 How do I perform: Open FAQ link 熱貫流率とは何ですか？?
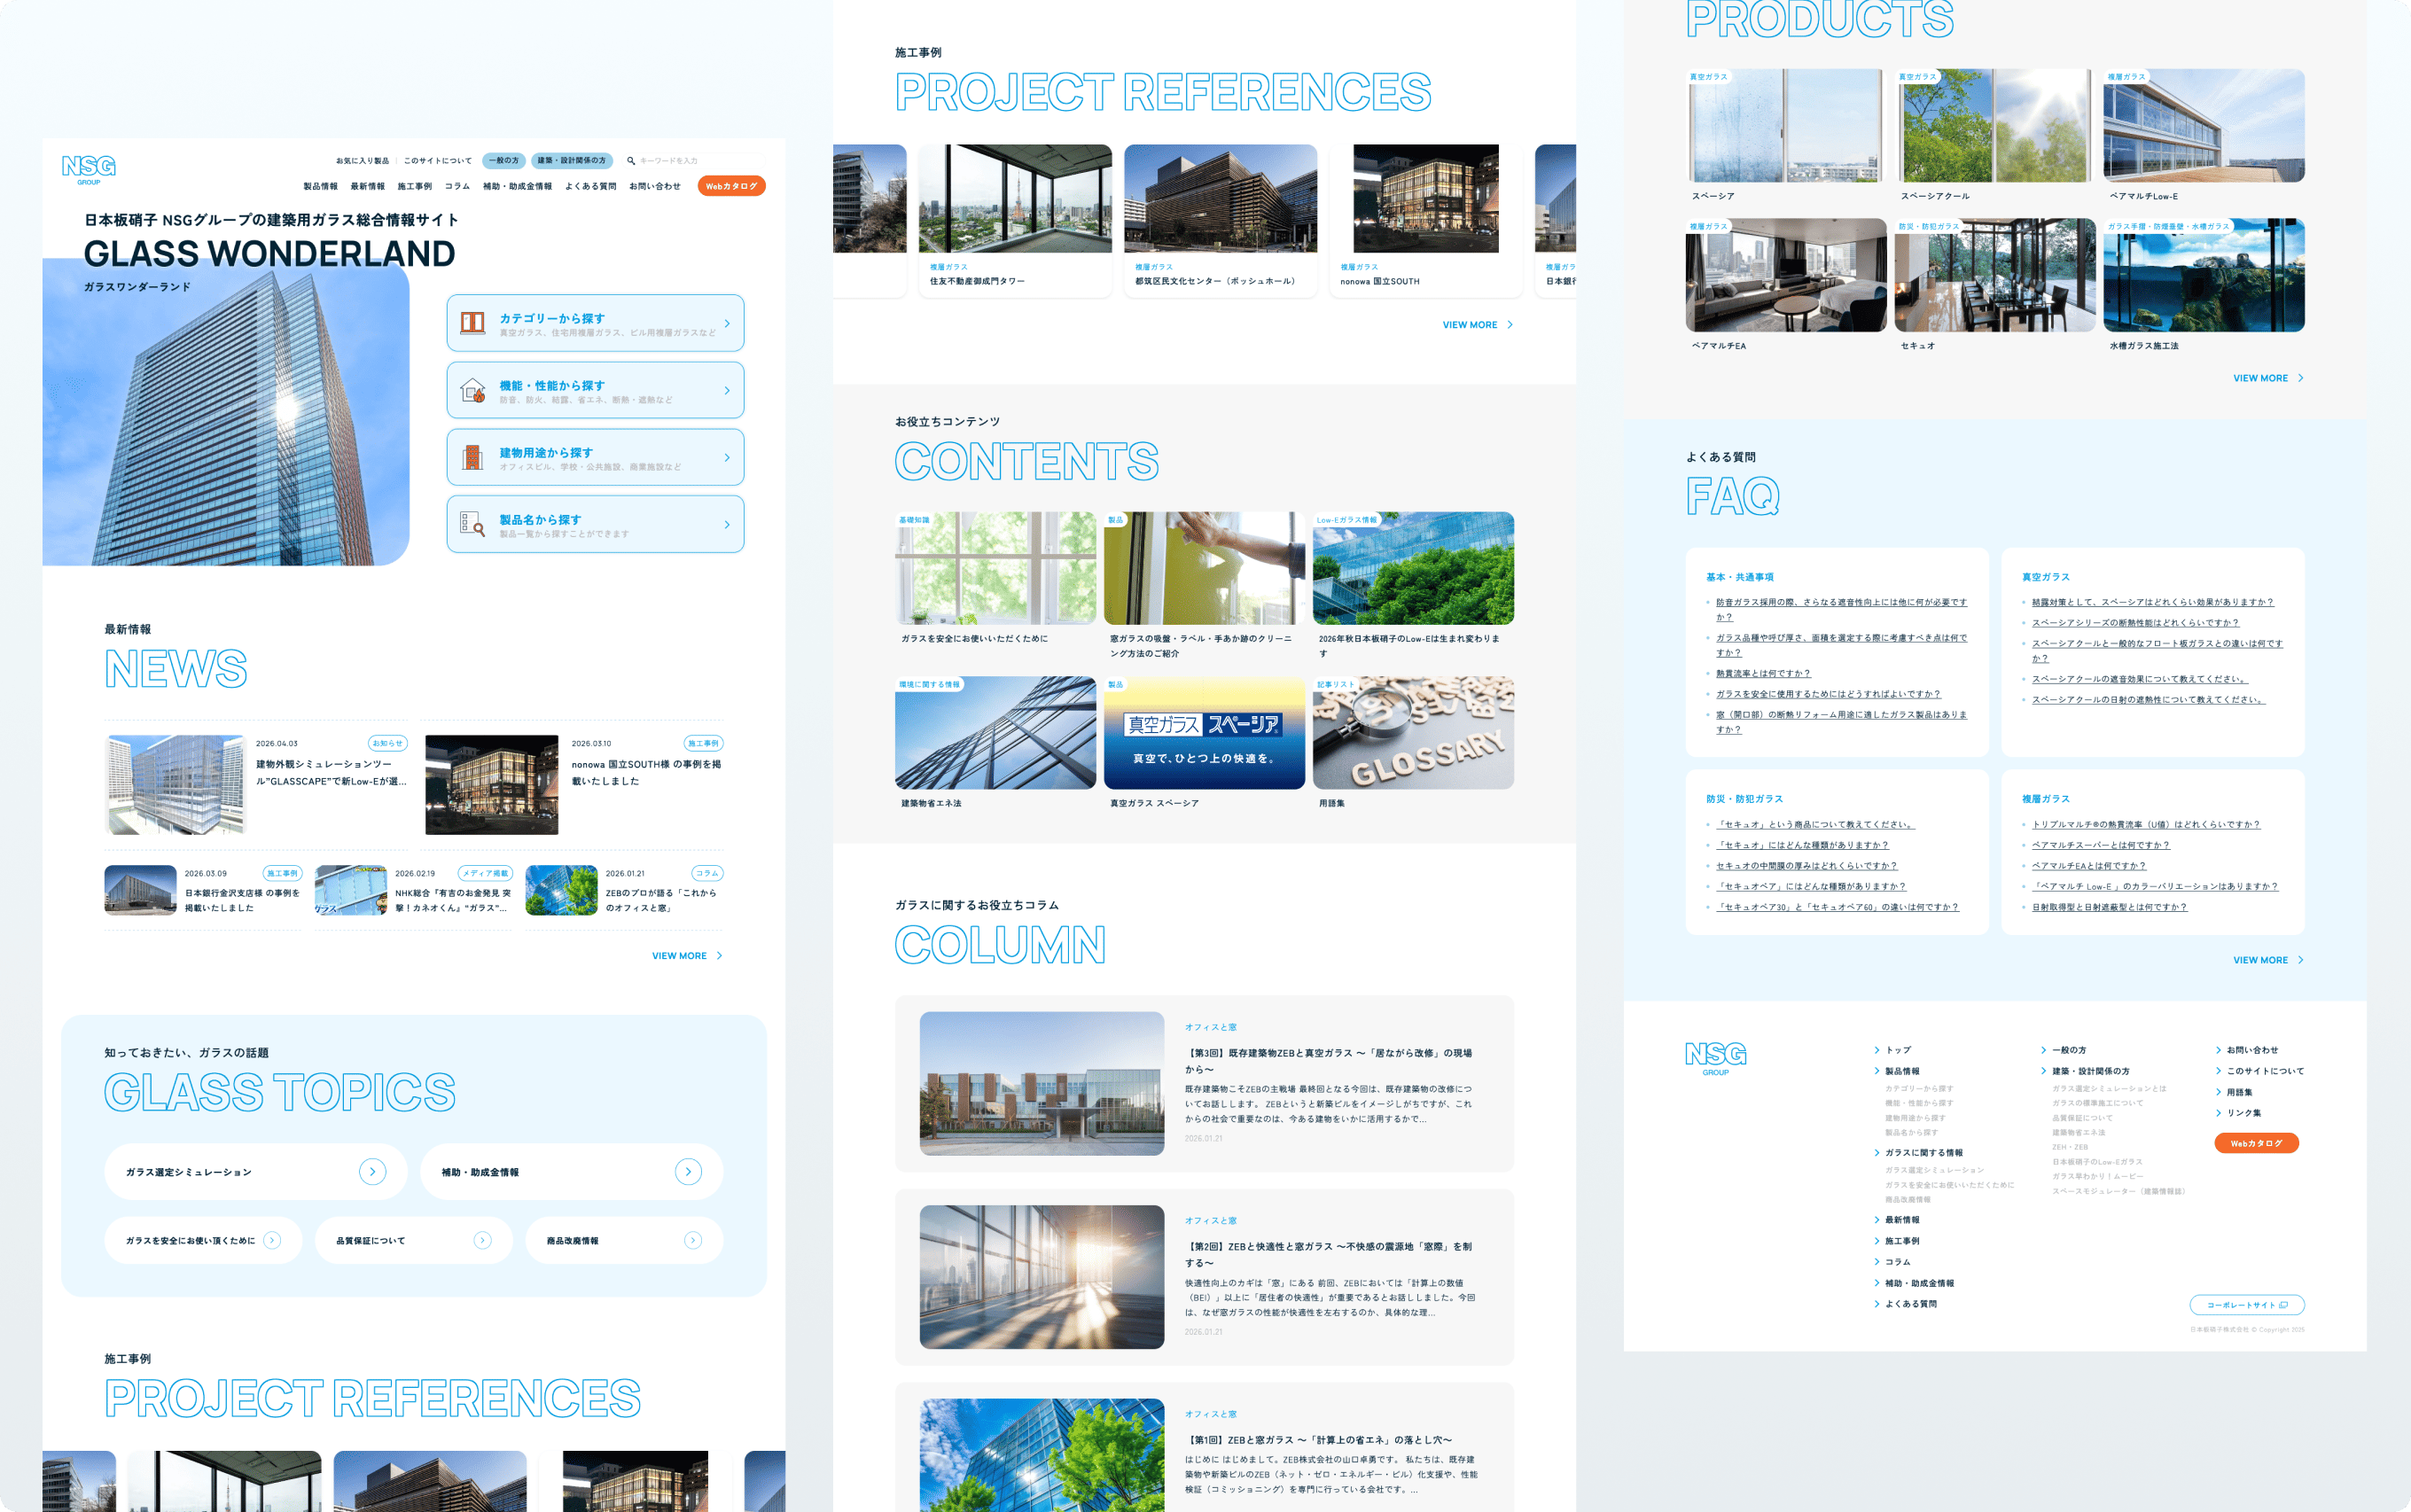tap(1763, 674)
